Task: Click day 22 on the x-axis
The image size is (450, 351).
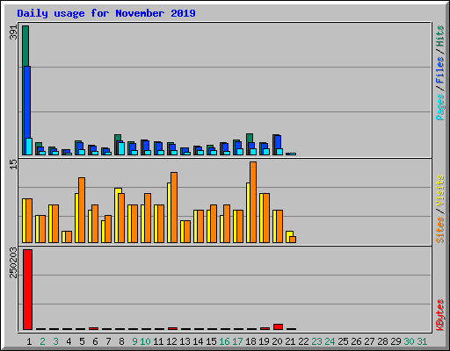Action: [303, 341]
